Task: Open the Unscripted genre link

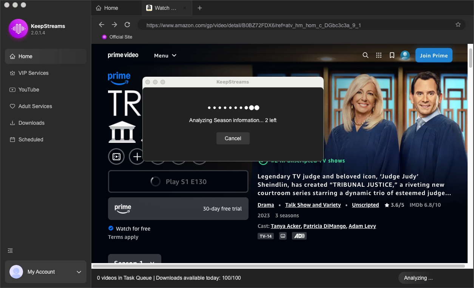Action: (365, 205)
